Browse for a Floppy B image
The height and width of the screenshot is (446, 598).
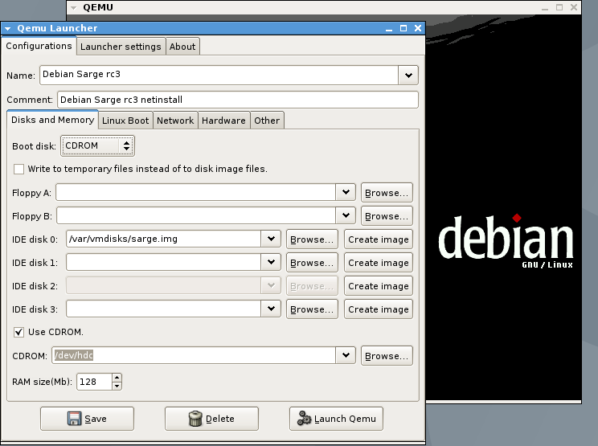tap(387, 215)
